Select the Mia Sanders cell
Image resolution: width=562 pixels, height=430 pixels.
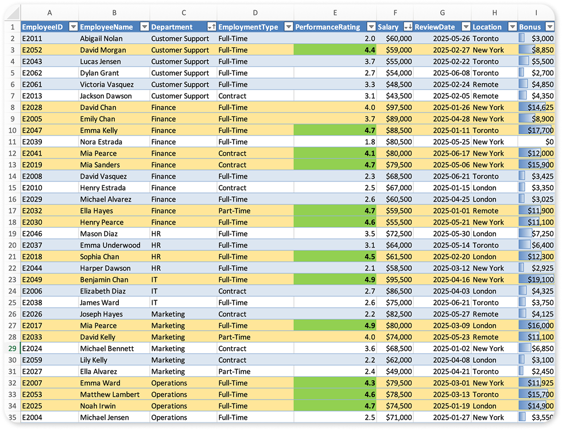coord(114,165)
